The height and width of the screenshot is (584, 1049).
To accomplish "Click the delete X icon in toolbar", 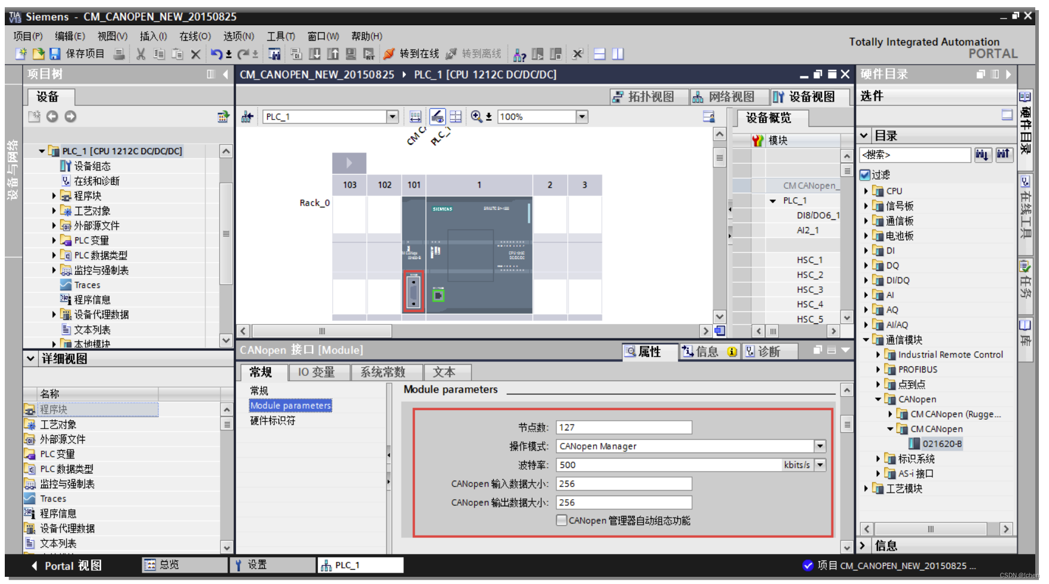I will click(195, 54).
